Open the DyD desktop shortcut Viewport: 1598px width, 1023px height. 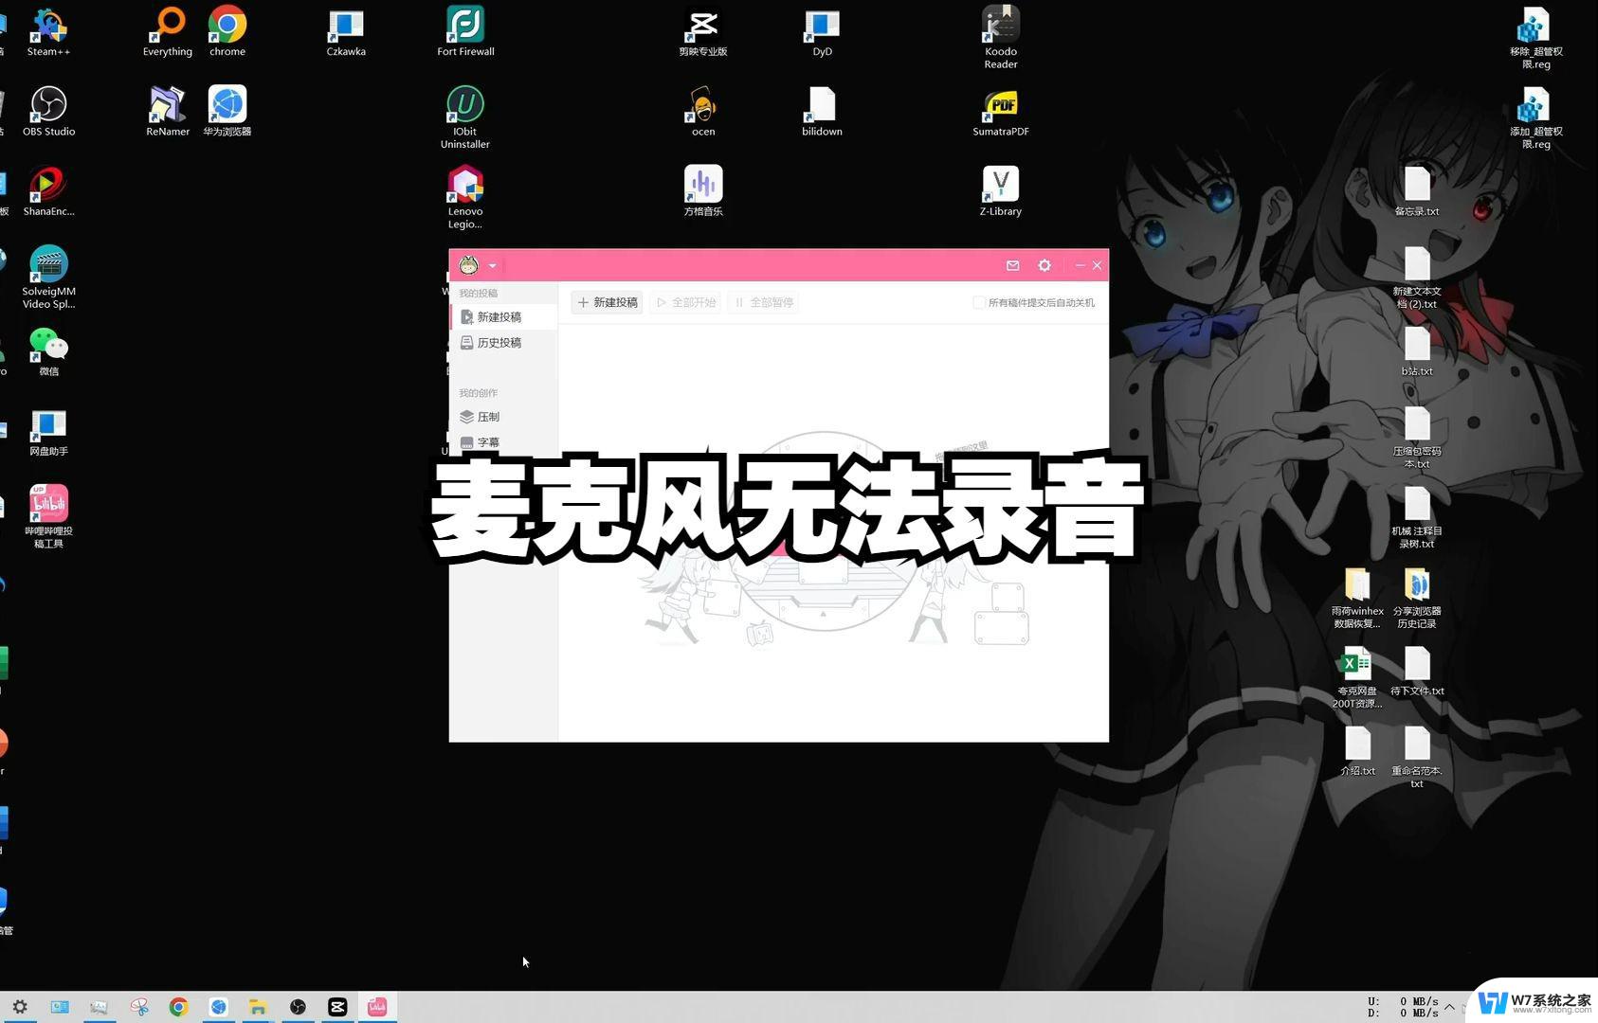(822, 32)
